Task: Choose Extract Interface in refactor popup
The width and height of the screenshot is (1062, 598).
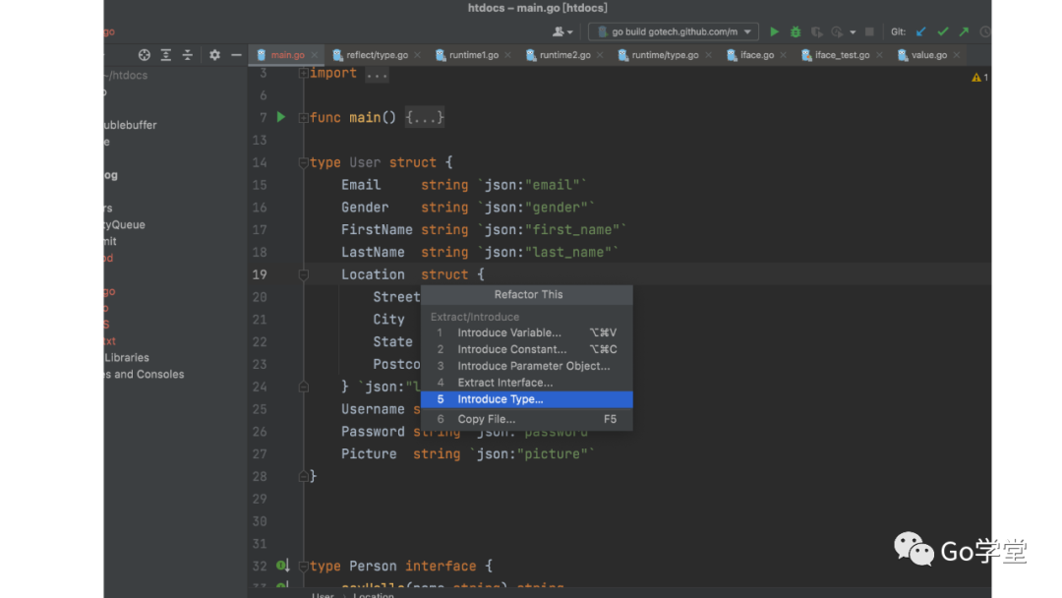Action: click(x=504, y=383)
